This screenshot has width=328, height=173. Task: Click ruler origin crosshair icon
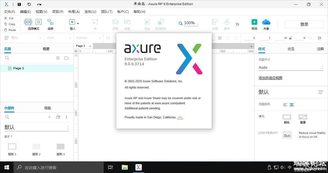(76, 51)
